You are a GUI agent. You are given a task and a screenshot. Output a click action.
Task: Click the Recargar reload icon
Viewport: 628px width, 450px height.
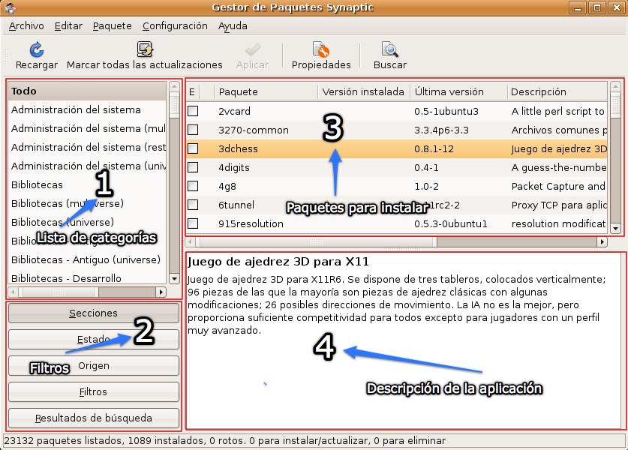pyautogui.click(x=36, y=50)
